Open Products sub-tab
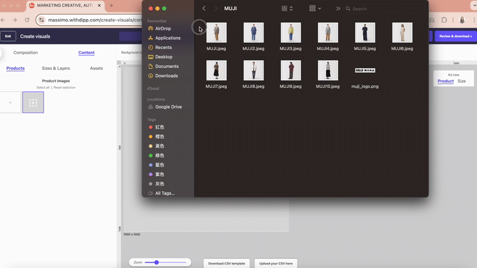 [x=16, y=68]
